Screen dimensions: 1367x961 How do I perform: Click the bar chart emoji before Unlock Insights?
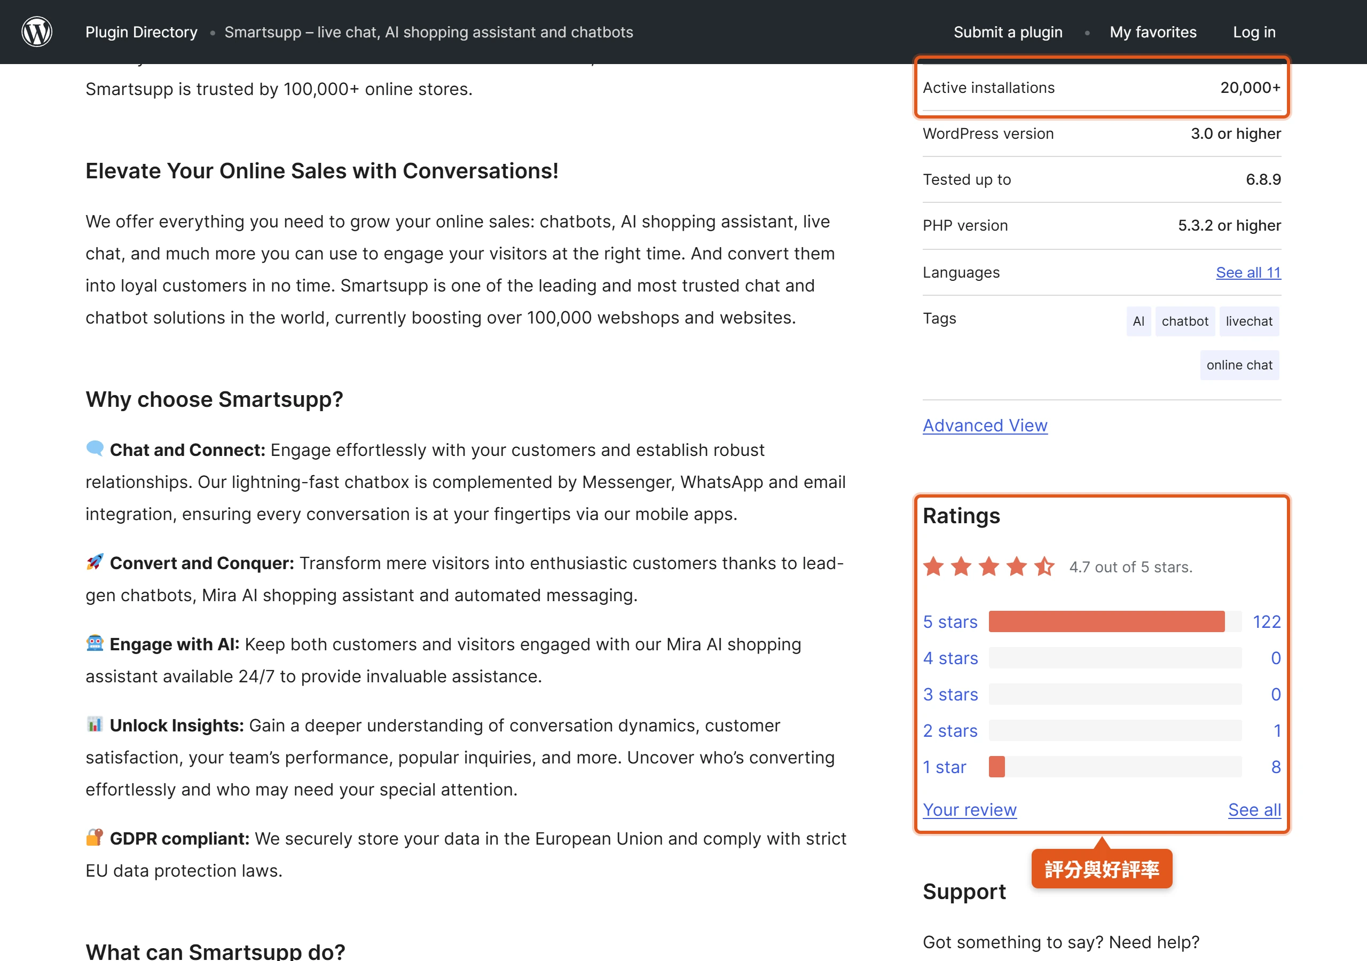point(95,724)
